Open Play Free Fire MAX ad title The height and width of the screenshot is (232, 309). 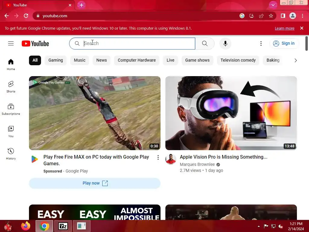96,160
